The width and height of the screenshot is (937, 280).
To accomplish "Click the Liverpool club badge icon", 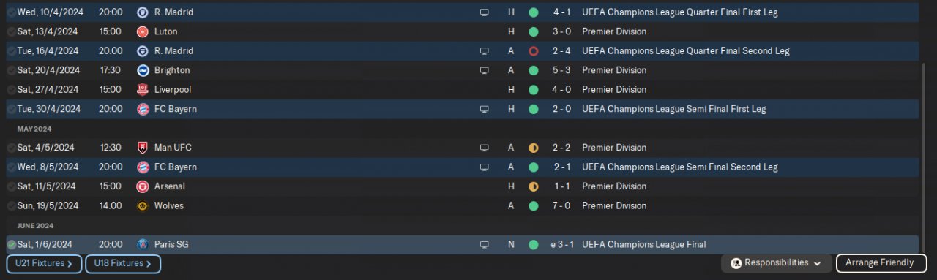I will click(x=143, y=89).
